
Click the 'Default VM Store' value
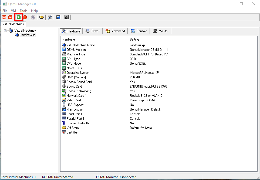141,128
